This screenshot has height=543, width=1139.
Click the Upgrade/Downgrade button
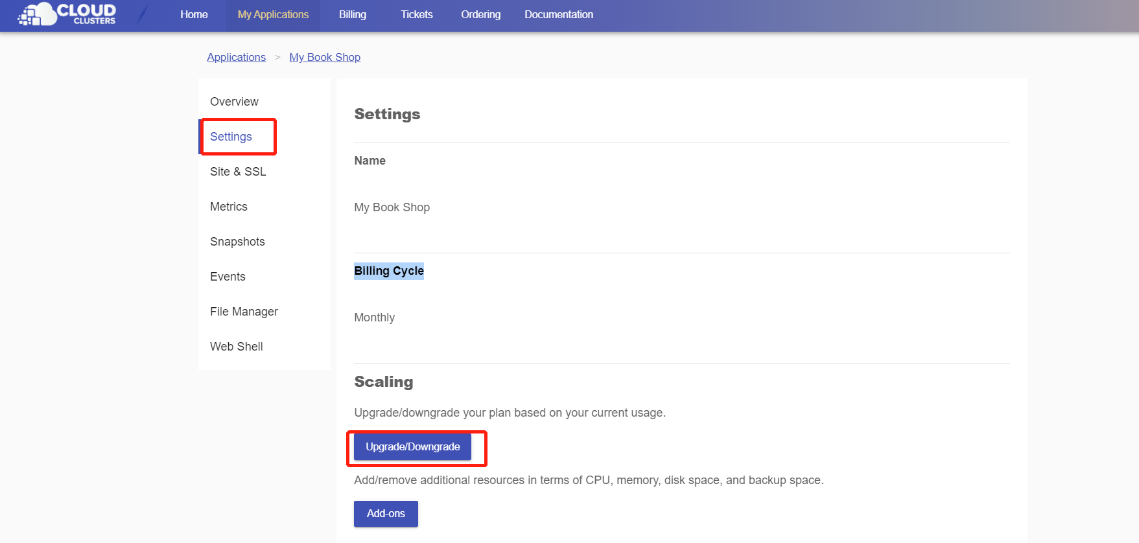(413, 447)
